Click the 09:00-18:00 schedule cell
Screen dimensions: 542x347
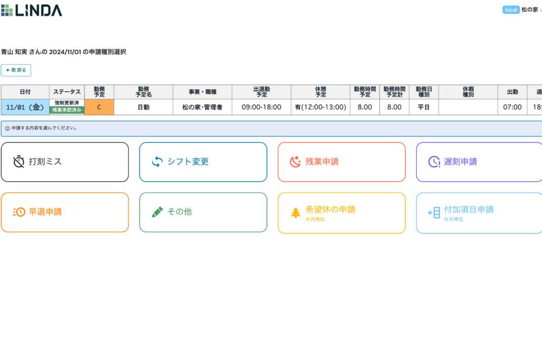click(x=262, y=107)
